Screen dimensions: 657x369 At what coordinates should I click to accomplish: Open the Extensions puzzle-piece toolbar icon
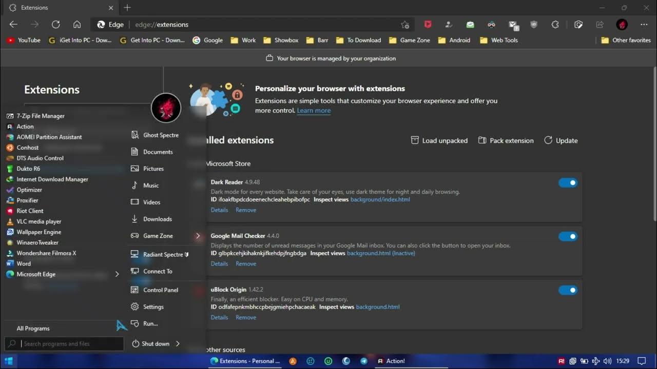(555, 25)
